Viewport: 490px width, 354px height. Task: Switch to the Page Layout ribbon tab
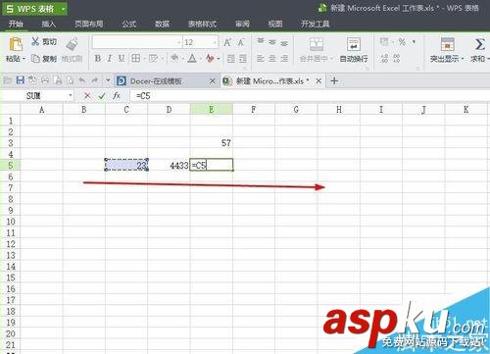[x=89, y=24]
